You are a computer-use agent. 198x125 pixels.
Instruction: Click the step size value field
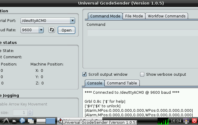point(20,112)
